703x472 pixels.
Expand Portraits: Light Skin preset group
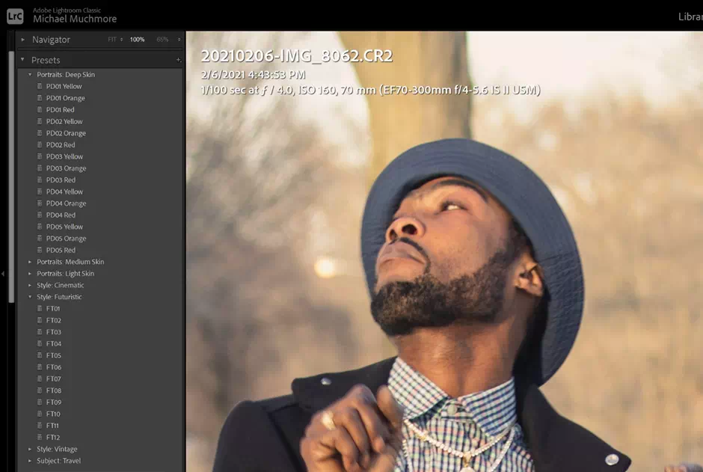[30, 274]
